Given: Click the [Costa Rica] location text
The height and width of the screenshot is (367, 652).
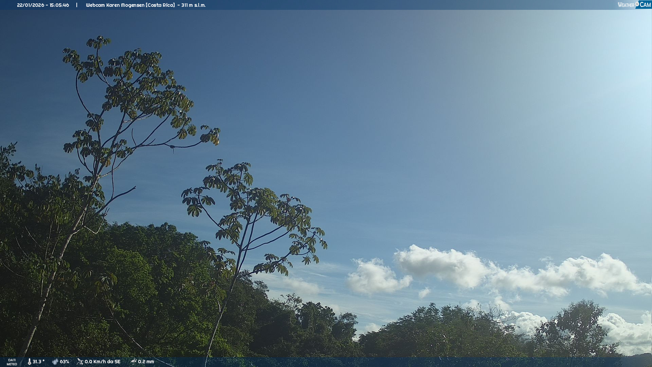Looking at the screenshot, I should 160,5.
